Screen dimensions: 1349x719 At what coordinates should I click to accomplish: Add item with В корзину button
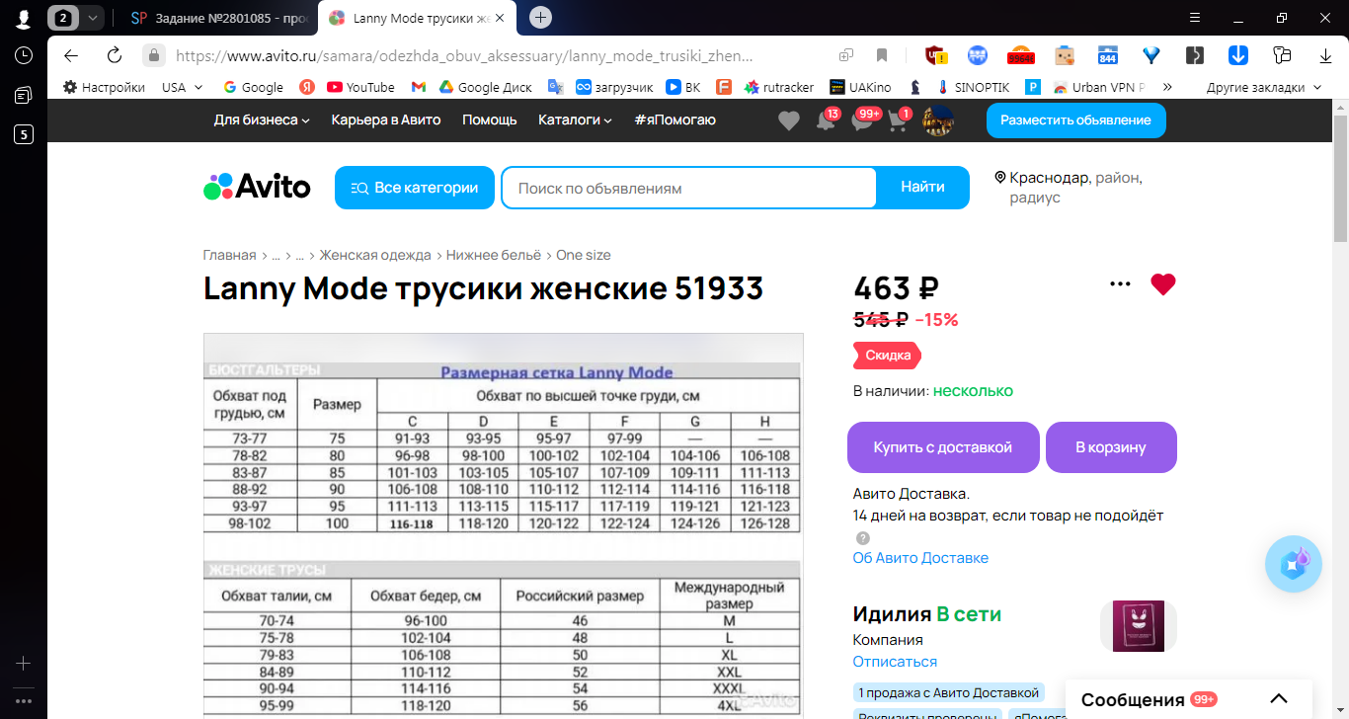coord(1111,447)
